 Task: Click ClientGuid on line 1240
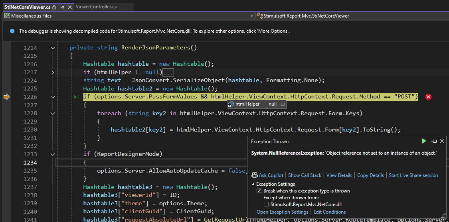point(194,212)
